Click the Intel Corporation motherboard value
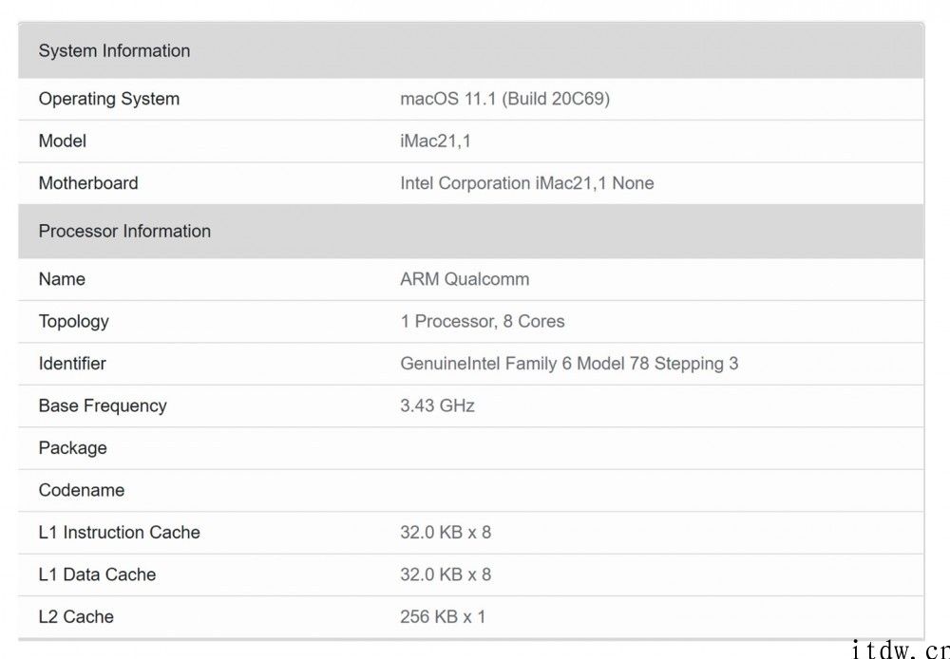The height and width of the screenshot is (659, 950). tap(527, 183)
